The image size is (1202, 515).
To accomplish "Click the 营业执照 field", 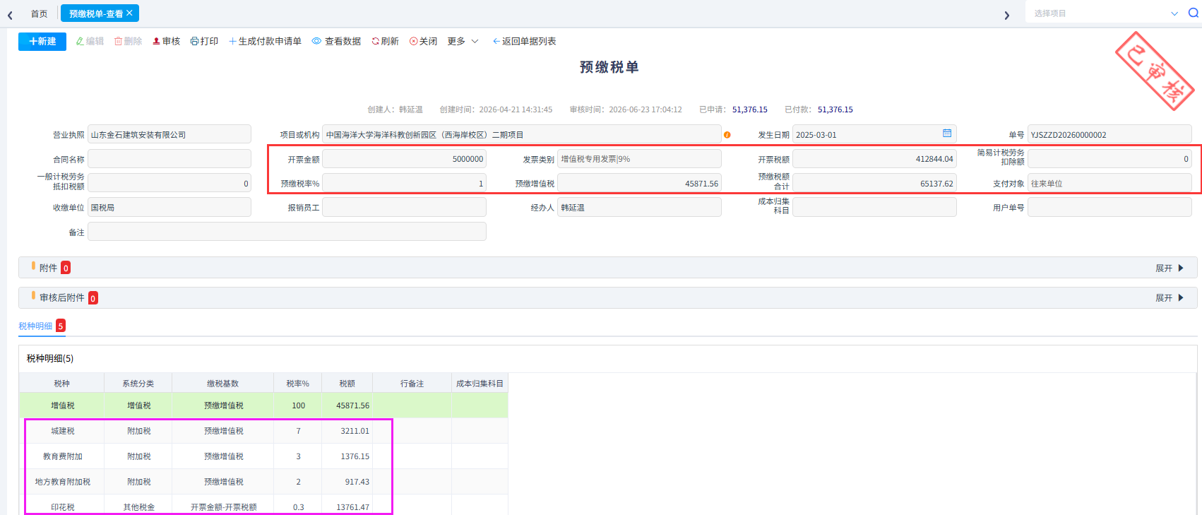I will click(169, 134).
